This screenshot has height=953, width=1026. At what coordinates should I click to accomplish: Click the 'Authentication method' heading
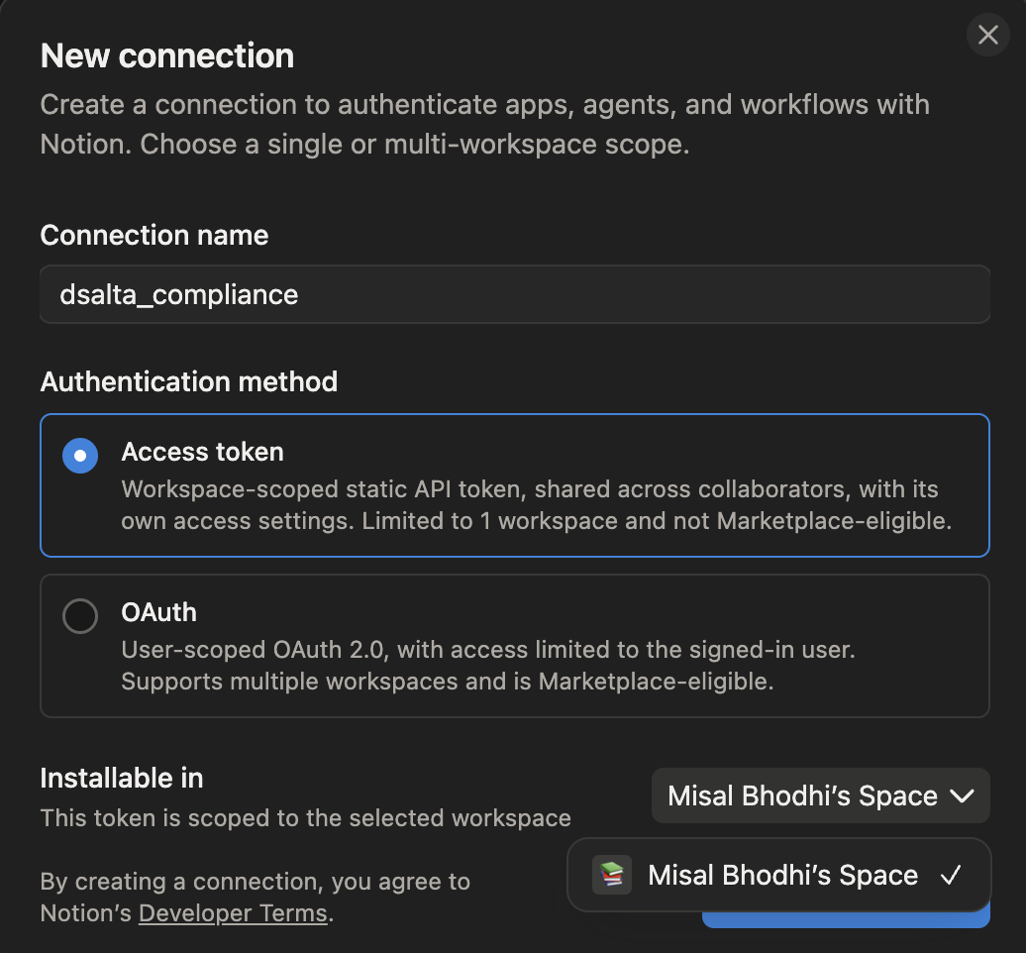(189, 381)
